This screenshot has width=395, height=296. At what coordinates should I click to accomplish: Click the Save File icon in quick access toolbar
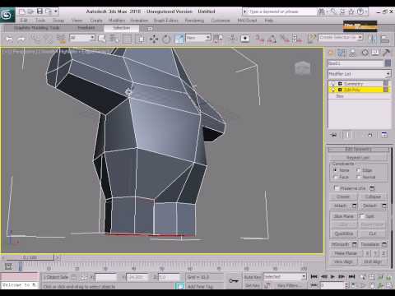[40, 12]
